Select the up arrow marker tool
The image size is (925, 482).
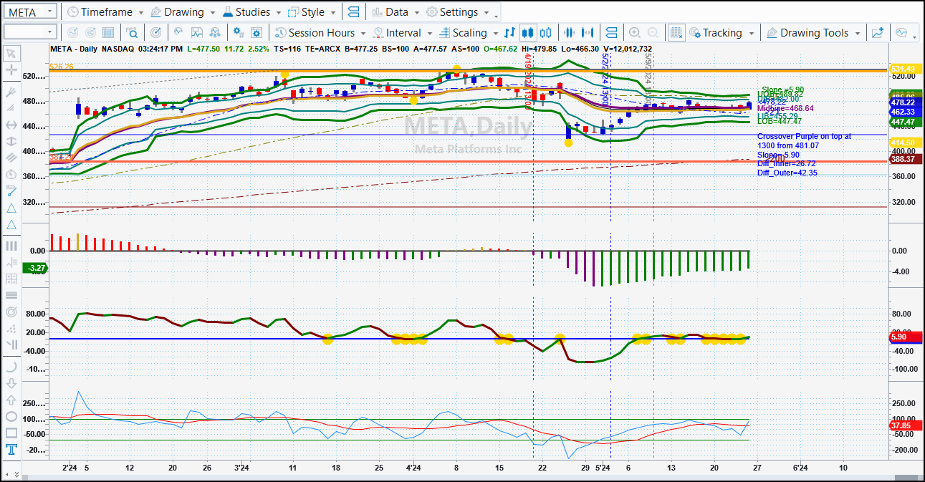click(11, 400)
